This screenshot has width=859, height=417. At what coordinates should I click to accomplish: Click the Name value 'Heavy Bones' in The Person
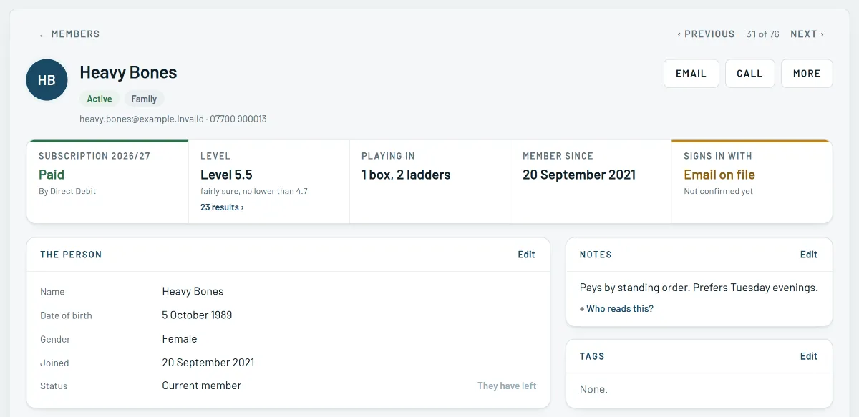coord(193,291)
